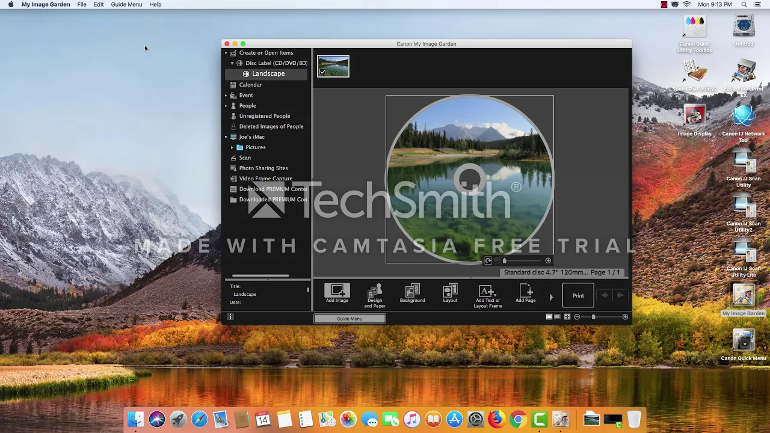Screen dimensions: 770x433
Task: Click the Print button
Action: pyautogui.click(x=578, y=295)
